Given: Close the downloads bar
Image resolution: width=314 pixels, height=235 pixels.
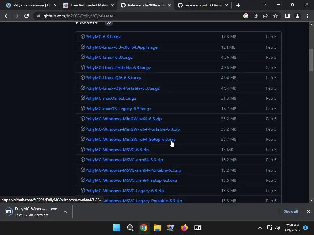Looking at the screenshot, I should [x=308, y=211].
